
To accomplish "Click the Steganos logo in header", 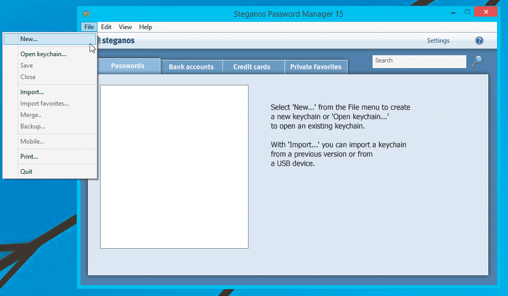I will coord(117,41).
